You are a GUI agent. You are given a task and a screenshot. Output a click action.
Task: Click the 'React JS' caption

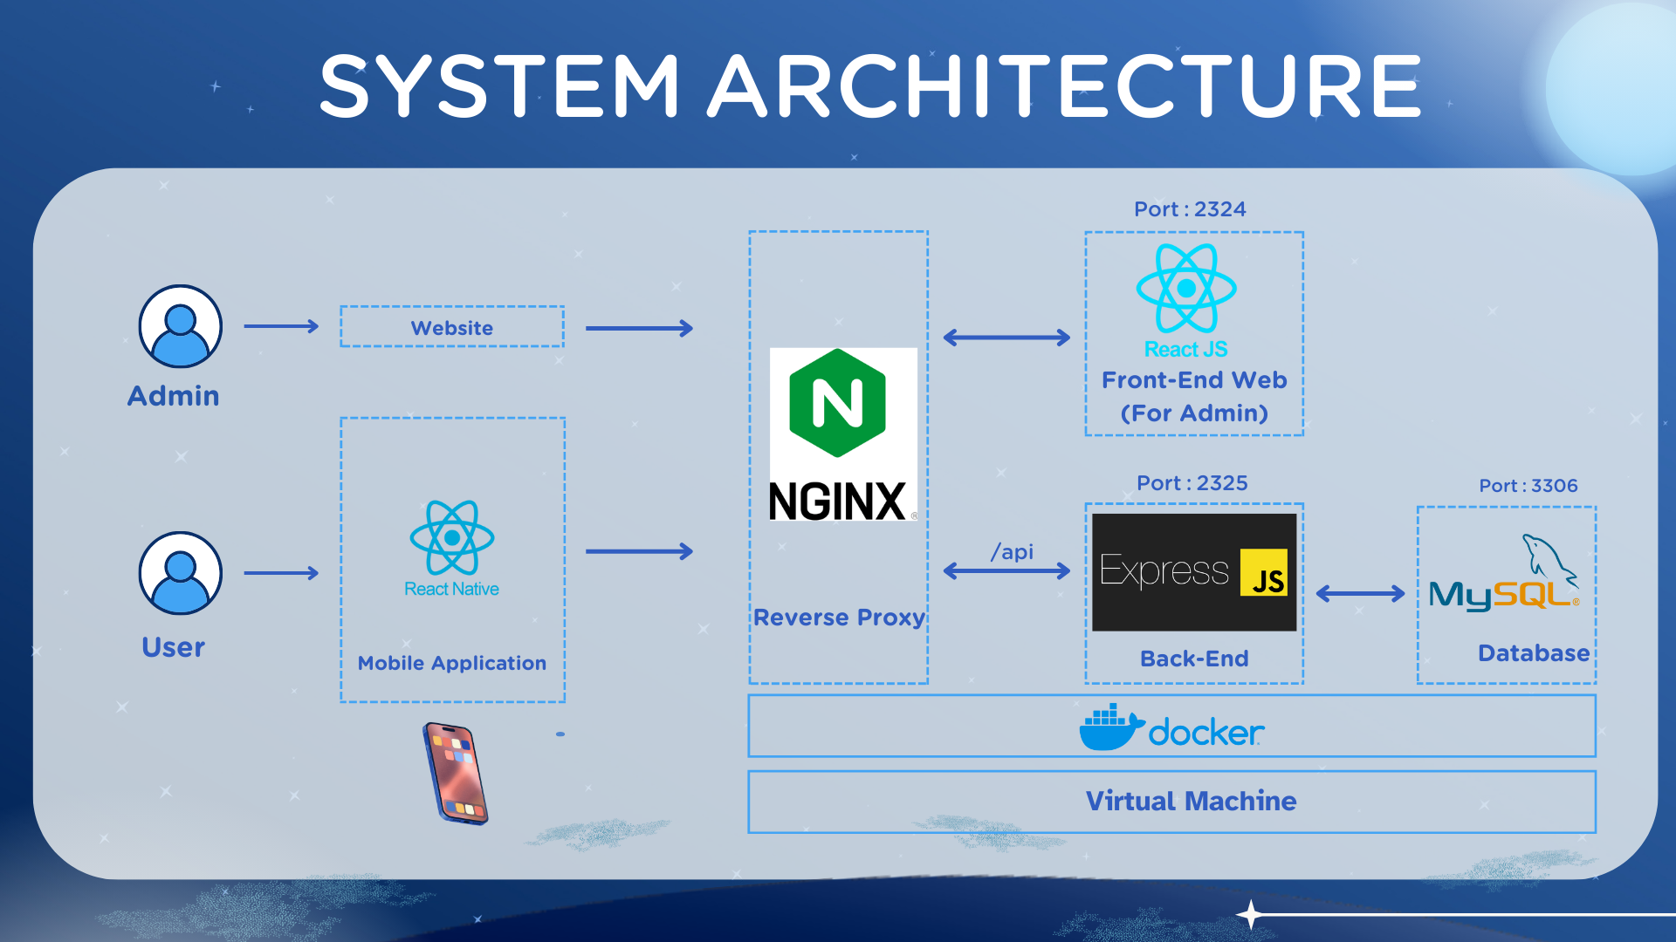pos(1186,350)
